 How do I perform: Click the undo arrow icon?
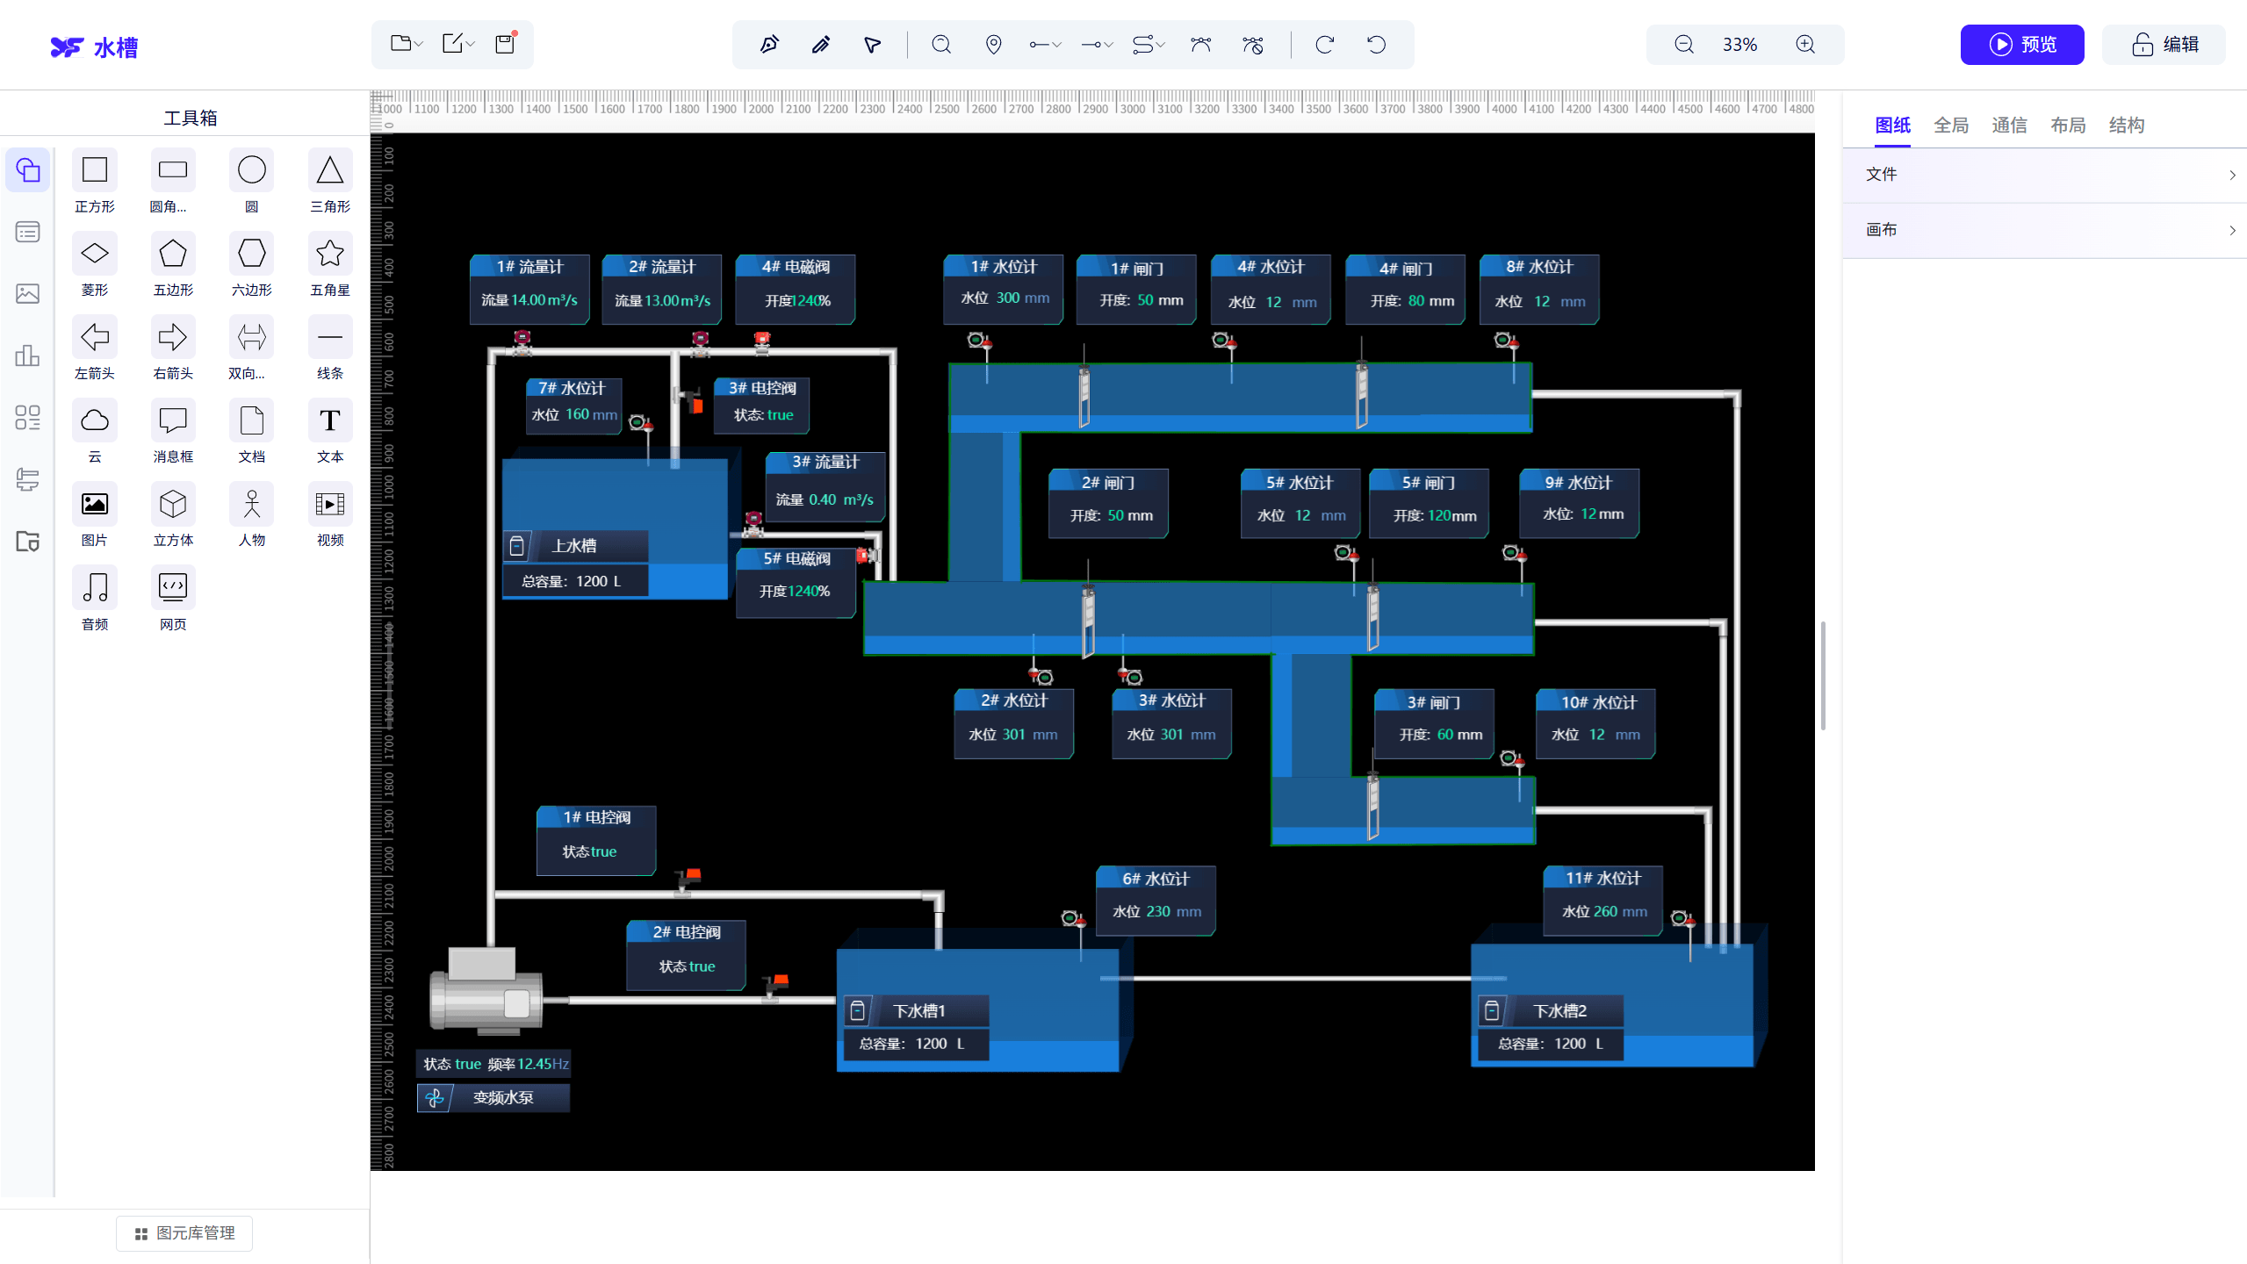coord(1377,45)
